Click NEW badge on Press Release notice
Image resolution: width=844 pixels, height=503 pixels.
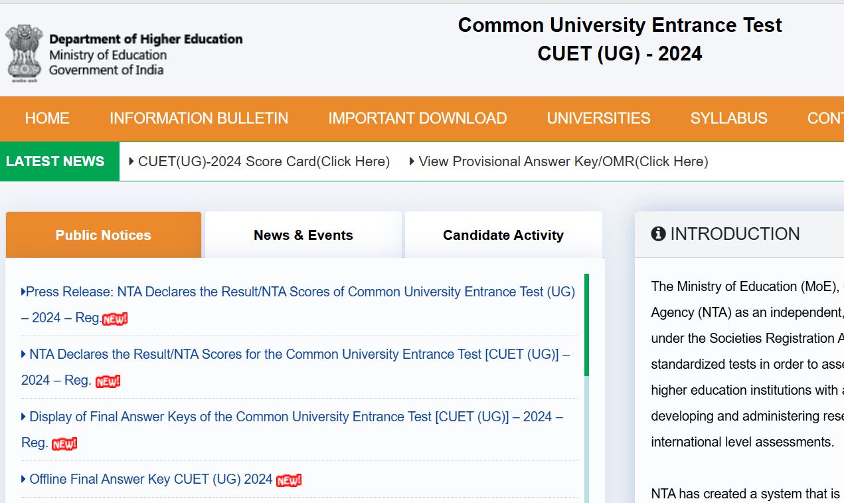click(x=115, y=318)
